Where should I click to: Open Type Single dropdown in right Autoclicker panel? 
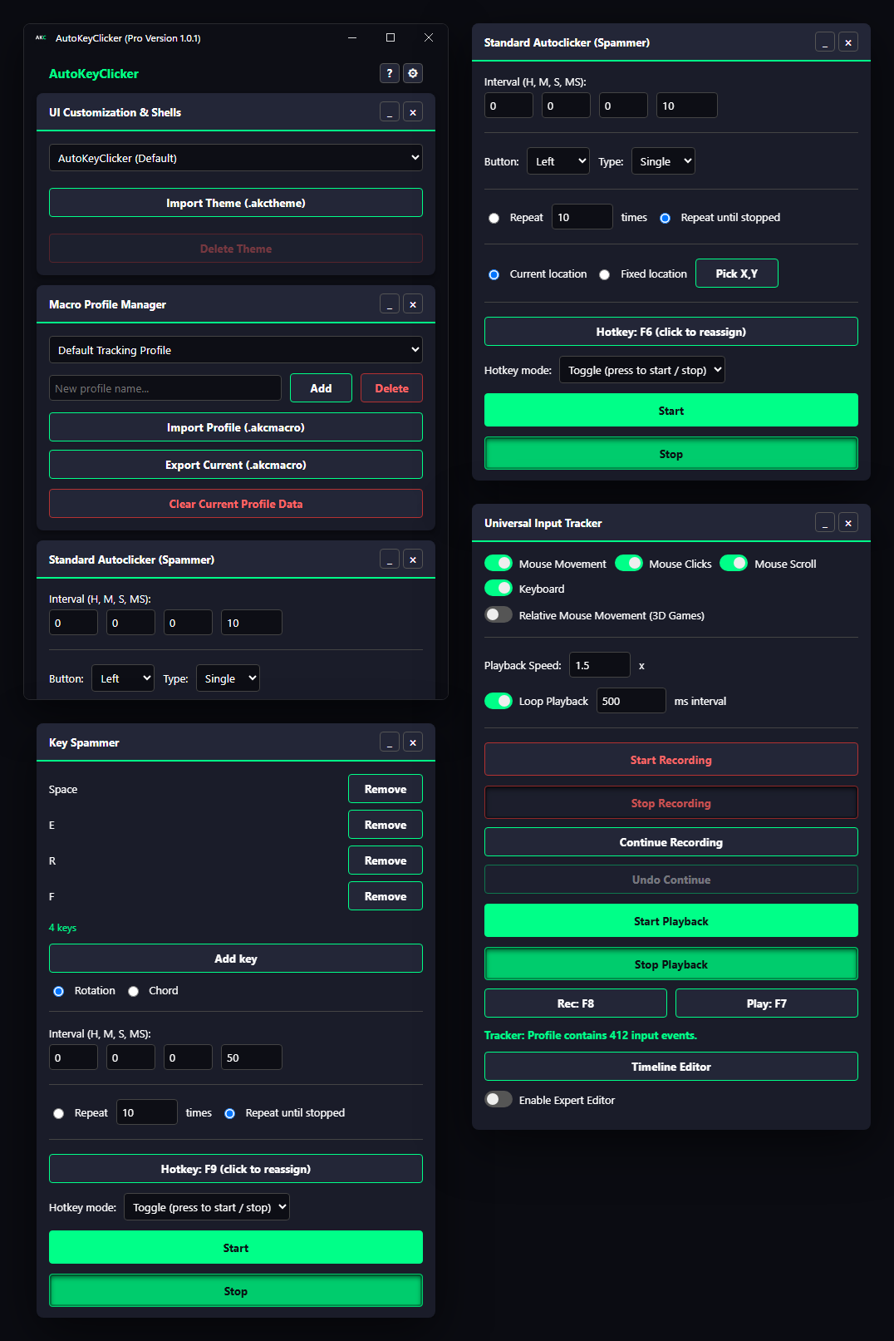point(663,161)
